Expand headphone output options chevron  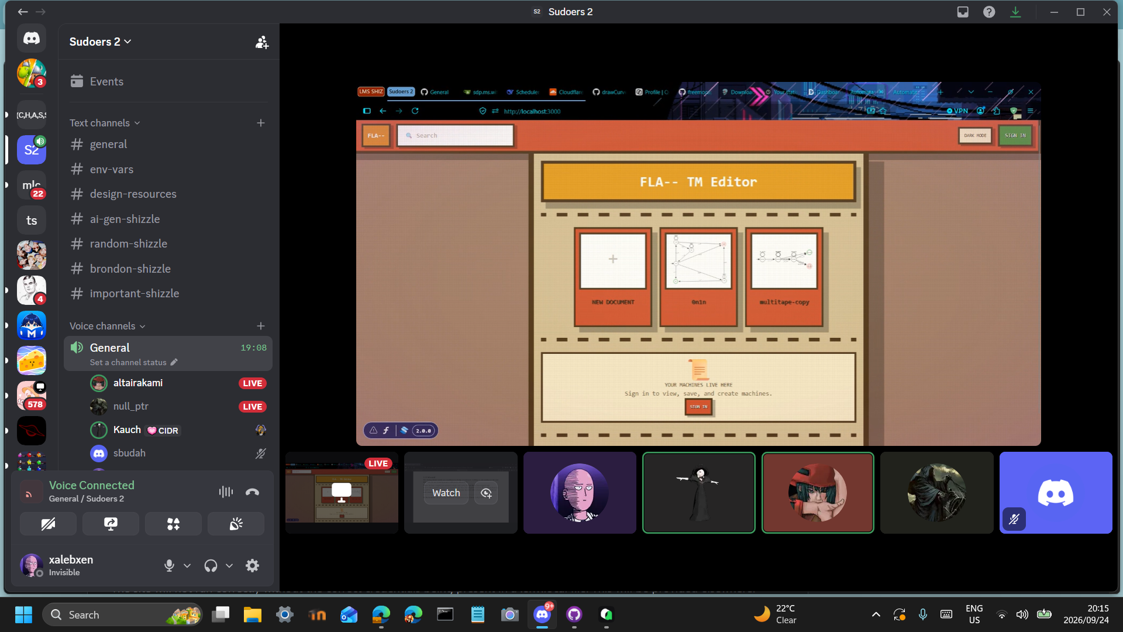tap(229, 566)
